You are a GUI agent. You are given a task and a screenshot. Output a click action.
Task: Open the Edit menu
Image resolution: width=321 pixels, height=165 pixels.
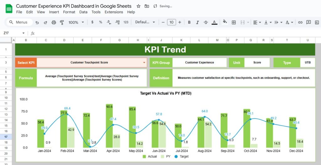pyautogui.click(x=29, y=12)
